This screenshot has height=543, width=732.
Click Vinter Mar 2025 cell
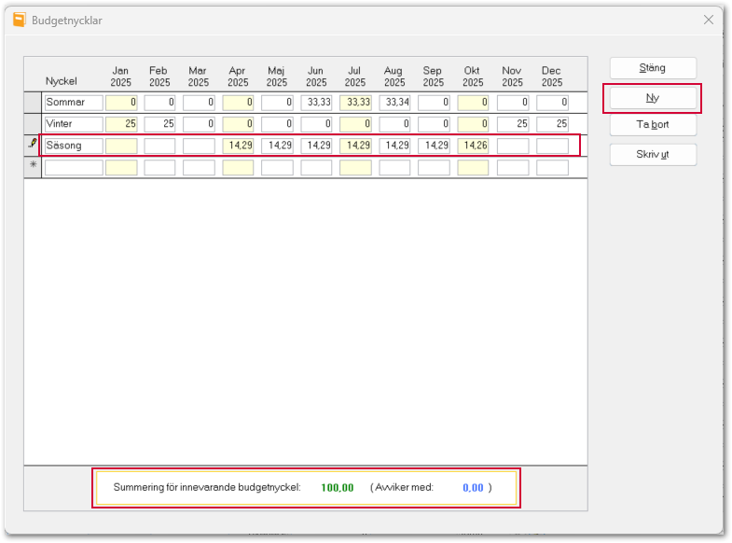(x=199, y=124)
